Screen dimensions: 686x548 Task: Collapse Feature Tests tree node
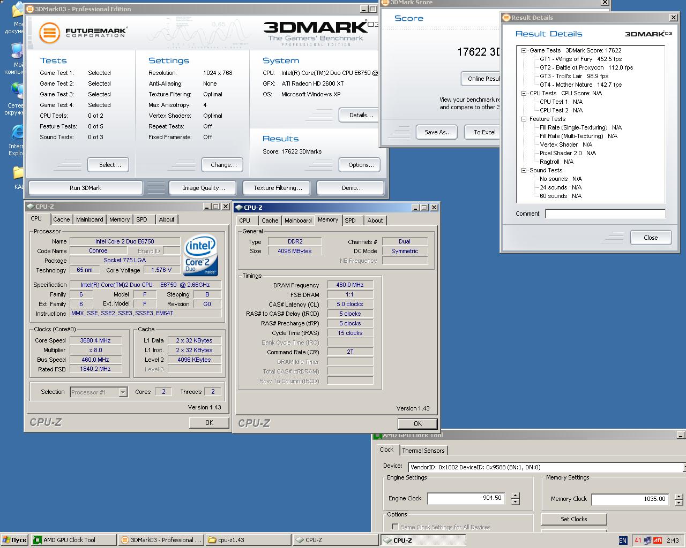click(x=524, y=119)
